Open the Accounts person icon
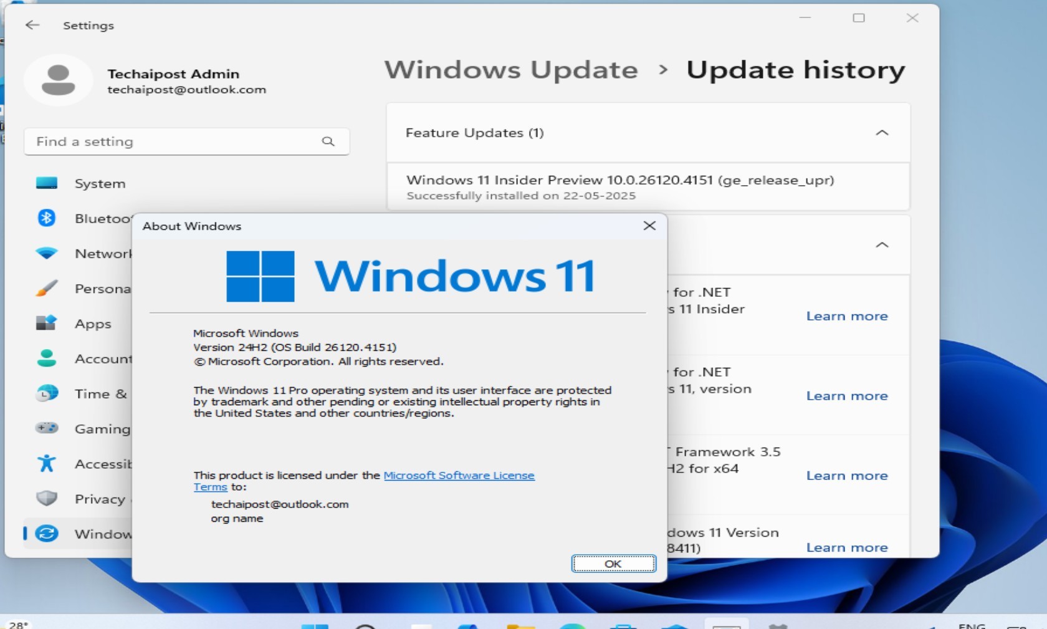The image size is (1047, 629). point(47,358)
